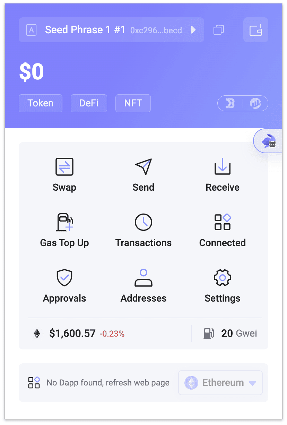Open the Swap feature icon
The height and width of the screenshot is (425, 287).
pos(64,167)
